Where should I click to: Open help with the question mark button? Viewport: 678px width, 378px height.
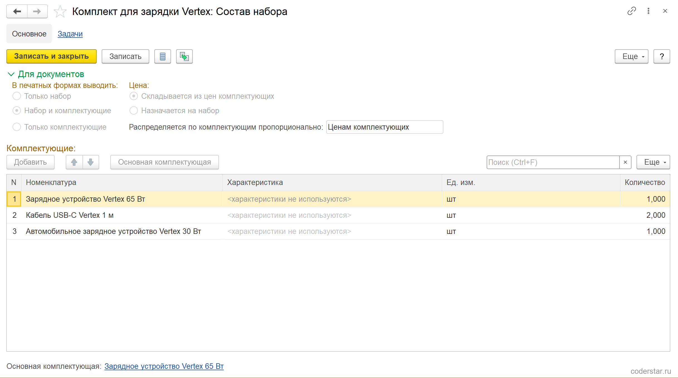(662, 56)
